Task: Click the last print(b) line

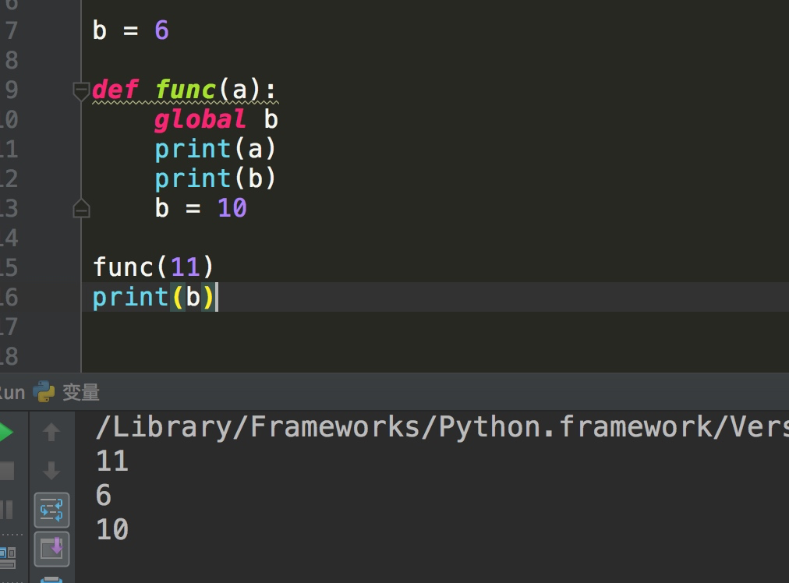Action: 154,297
